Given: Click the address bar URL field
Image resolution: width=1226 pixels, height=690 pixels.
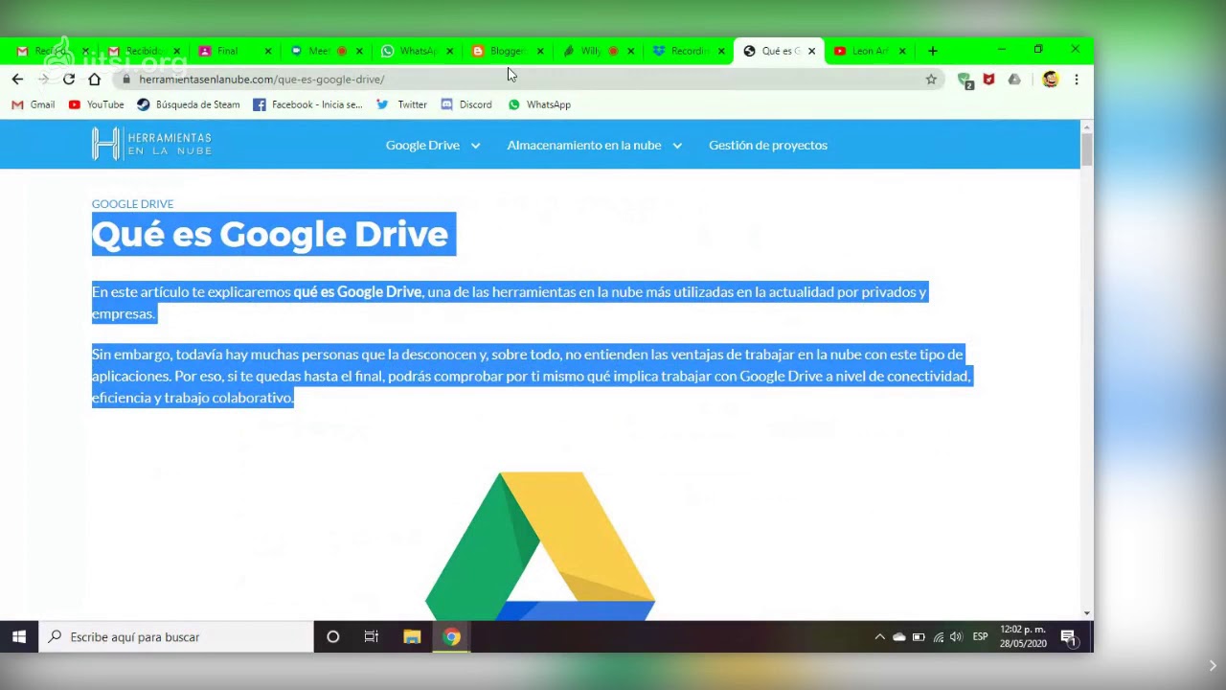Looking at the screenshot, I should click(x=527, y=80).
